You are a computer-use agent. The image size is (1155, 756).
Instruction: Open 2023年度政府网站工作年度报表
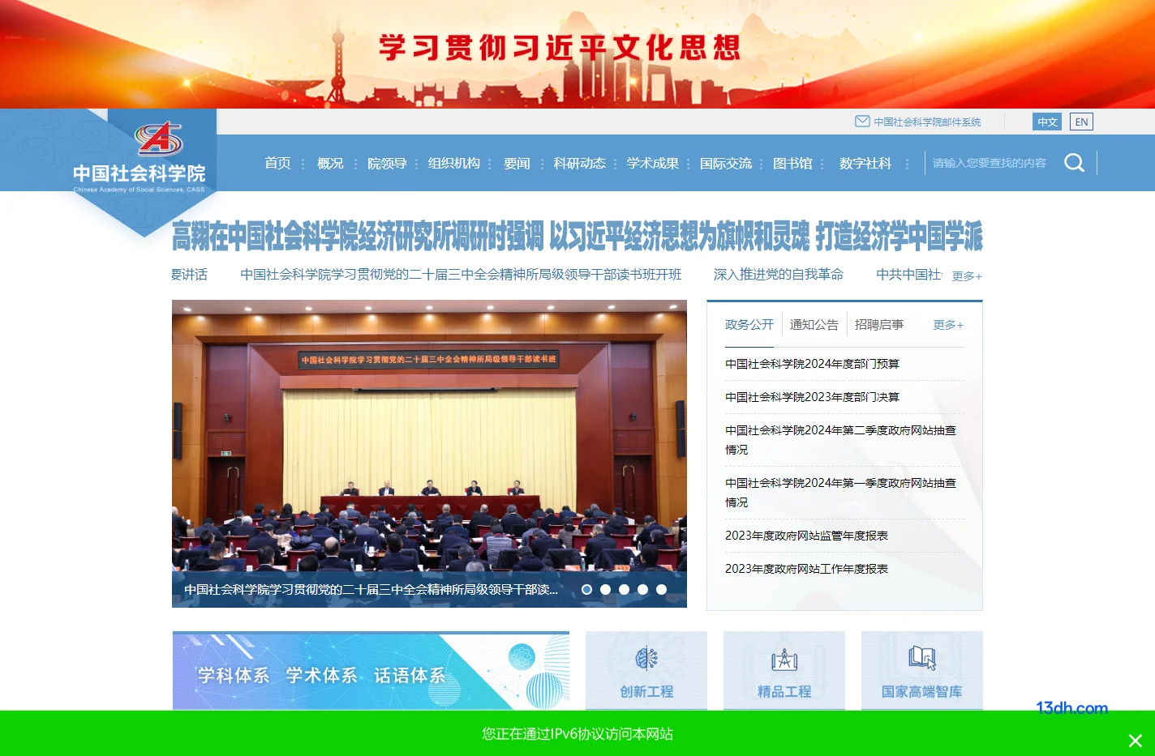806,569
